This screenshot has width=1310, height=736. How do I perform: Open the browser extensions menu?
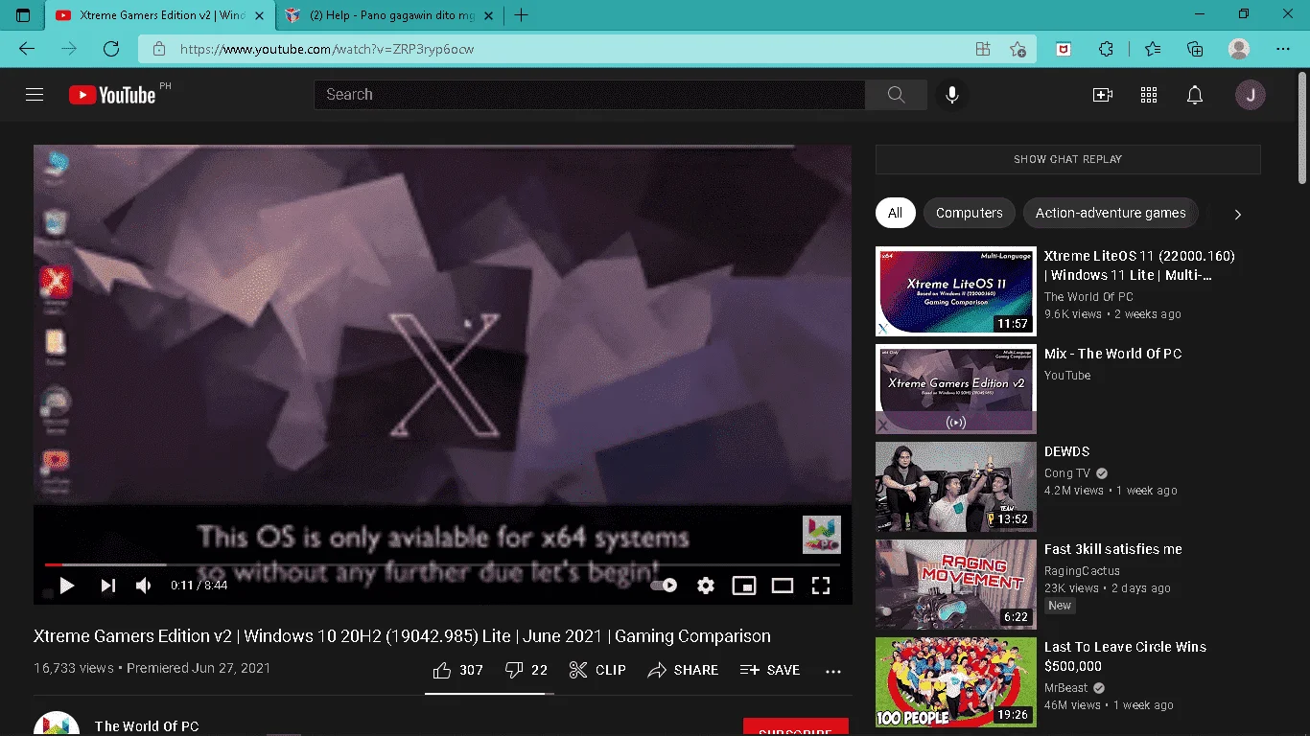tap(1106, 49)
